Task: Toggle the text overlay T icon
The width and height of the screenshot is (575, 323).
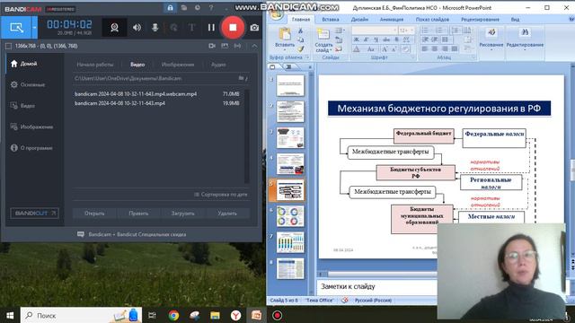Action: 191,28
